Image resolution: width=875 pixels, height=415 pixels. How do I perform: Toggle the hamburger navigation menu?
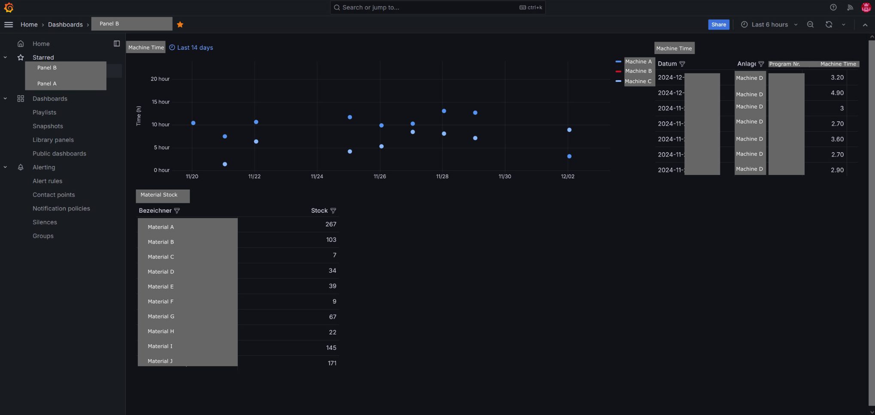(9, 24)
